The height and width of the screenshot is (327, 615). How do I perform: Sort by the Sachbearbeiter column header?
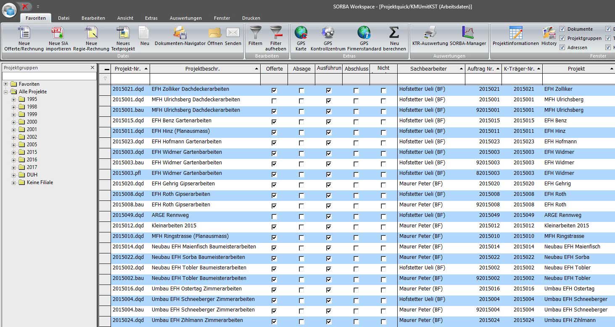click(431, 69)
